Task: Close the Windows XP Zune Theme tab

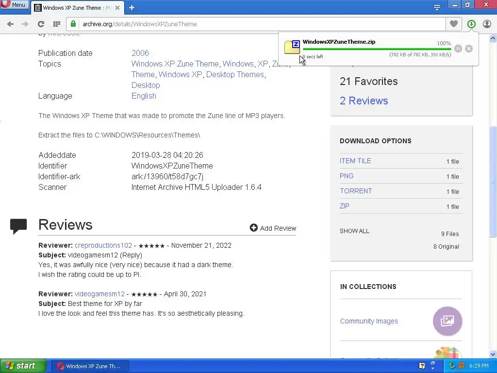Action: tap(117, 8)
